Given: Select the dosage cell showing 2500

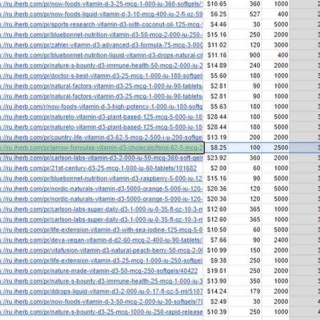Looking at the screenshot, I should tap(276, 148).
